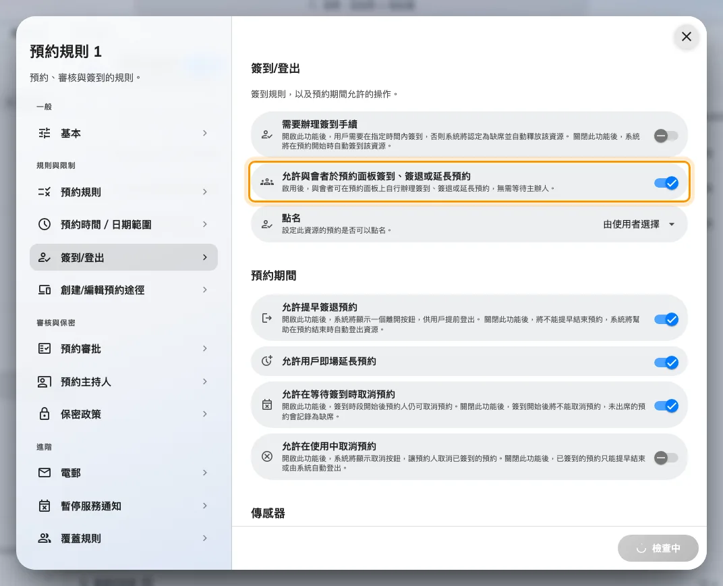Disable the 允許提早簽退預約 toggle
The width and height of the screenshot is (723, 586).
coord(666,319)
